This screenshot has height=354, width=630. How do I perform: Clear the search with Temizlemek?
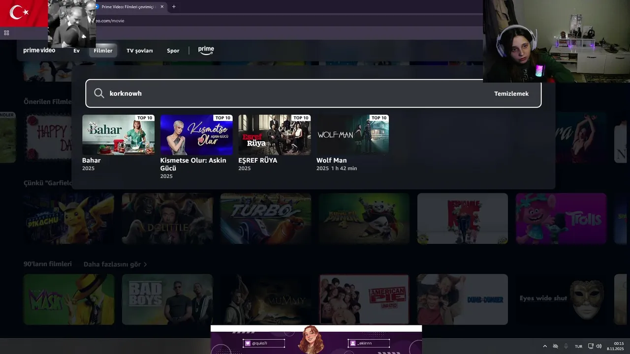pos(511,93)
